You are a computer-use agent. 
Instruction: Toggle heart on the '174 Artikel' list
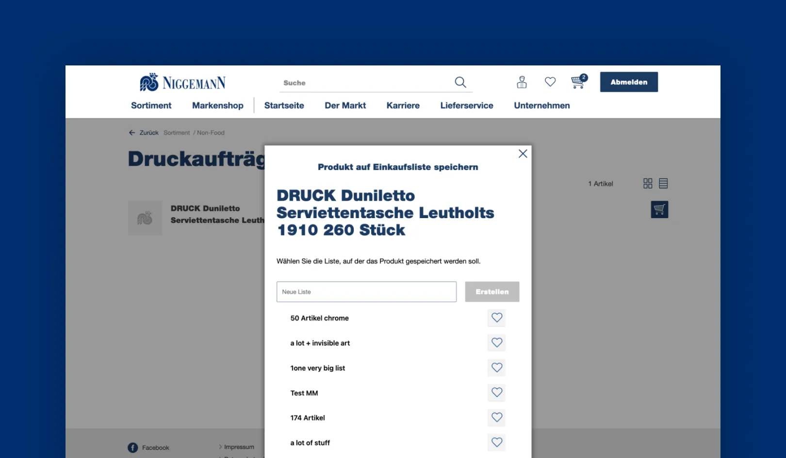(496, 417)
